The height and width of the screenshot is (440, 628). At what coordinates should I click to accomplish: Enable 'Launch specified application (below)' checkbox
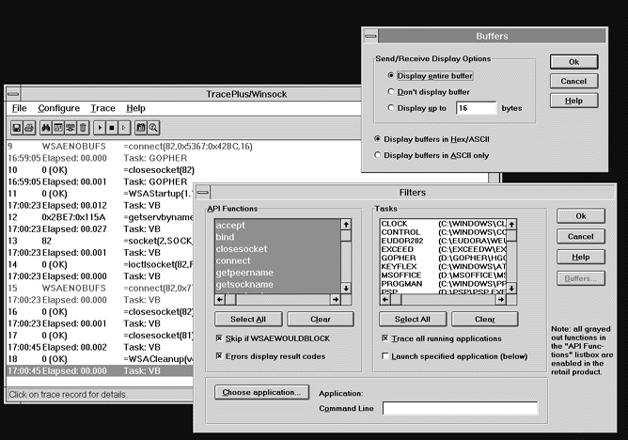point(385,356)
